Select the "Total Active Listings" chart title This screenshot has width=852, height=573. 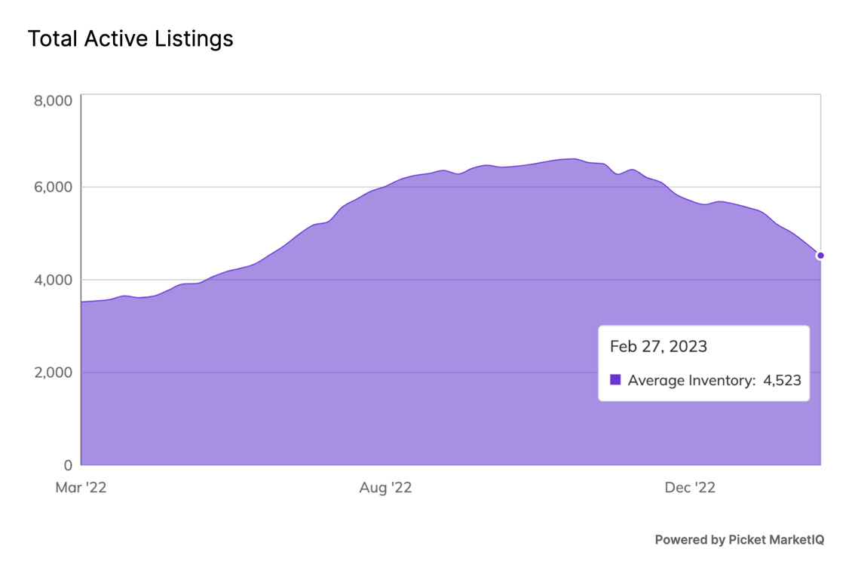[x=130, y=38]
